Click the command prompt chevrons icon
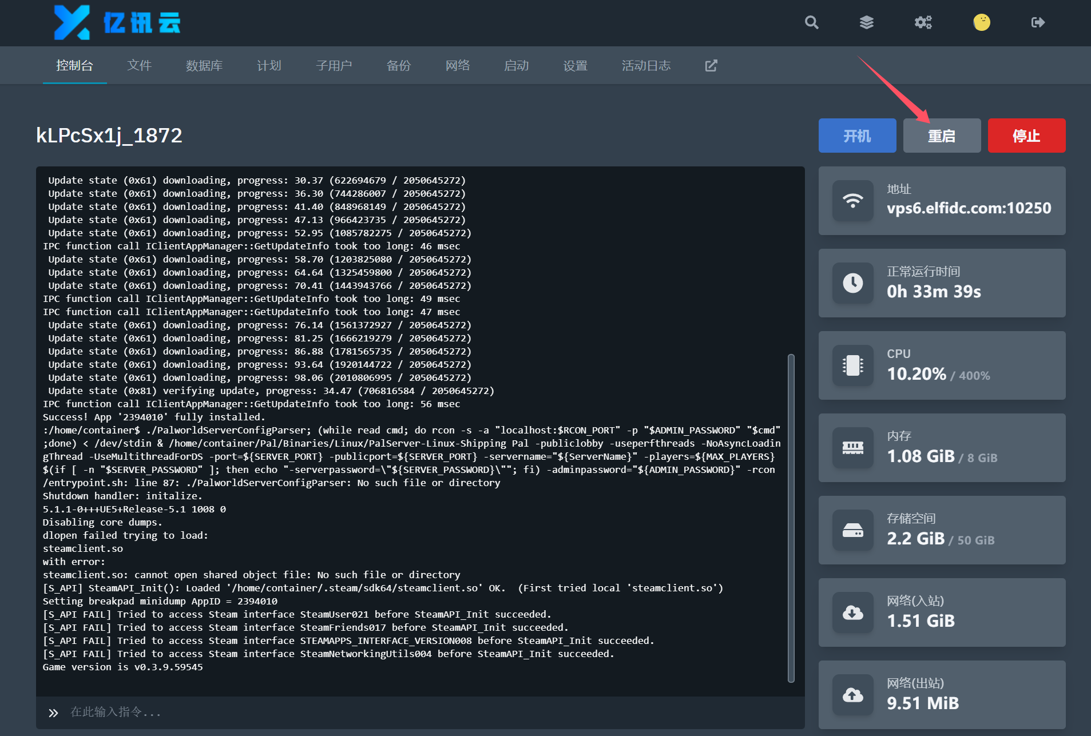1091x736 pixels. pyautogui.click(x=53, y=713)
